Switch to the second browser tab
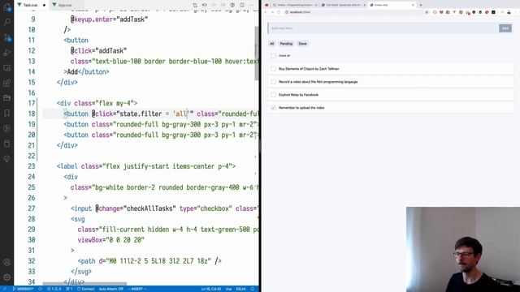The height and width of the screenshot is (292, 520). click(294, 5)
